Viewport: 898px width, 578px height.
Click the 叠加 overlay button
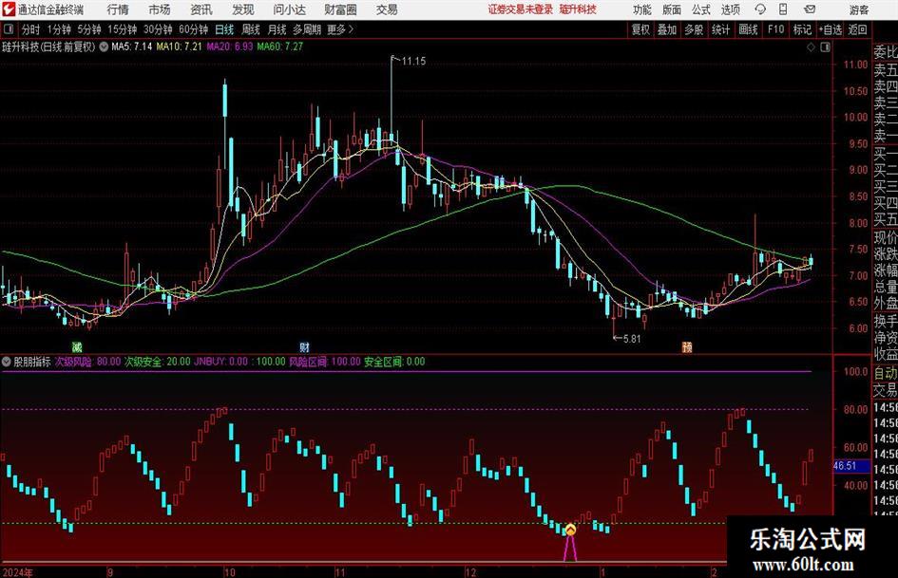pos(667,29)
